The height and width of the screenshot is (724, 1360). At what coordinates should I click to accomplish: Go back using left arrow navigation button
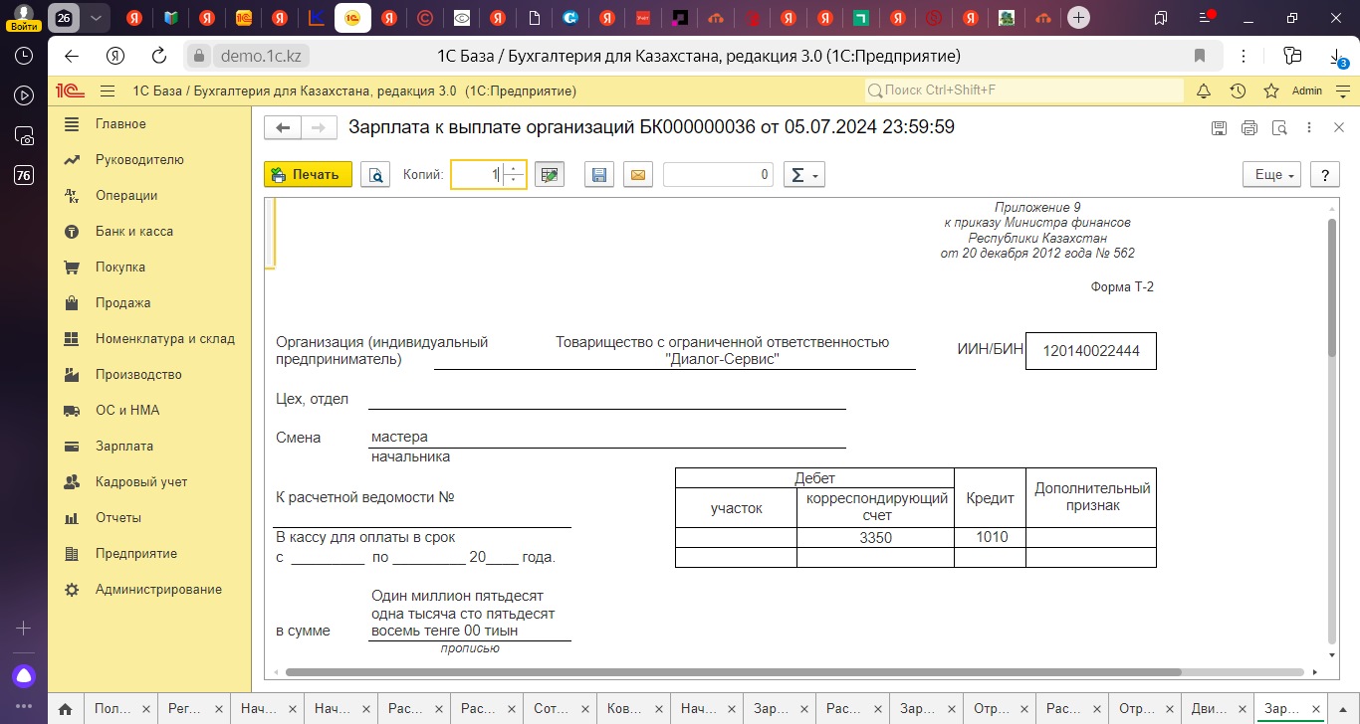(x=283, y=127)
